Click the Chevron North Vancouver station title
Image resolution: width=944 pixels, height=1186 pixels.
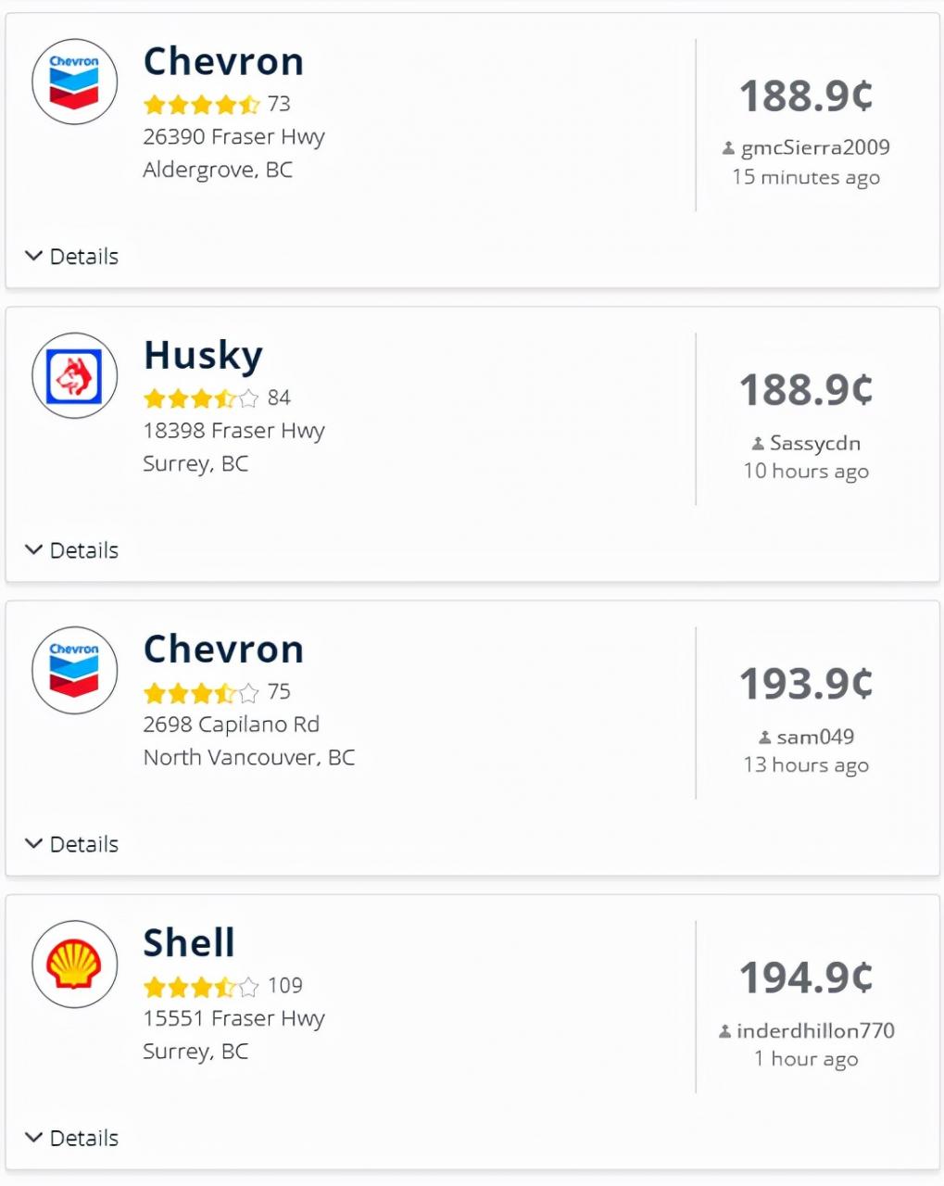(223, 650)
